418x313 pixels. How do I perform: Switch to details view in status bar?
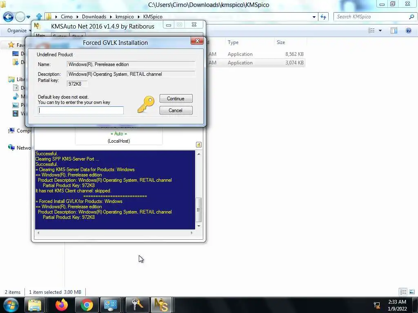[403, 292]
